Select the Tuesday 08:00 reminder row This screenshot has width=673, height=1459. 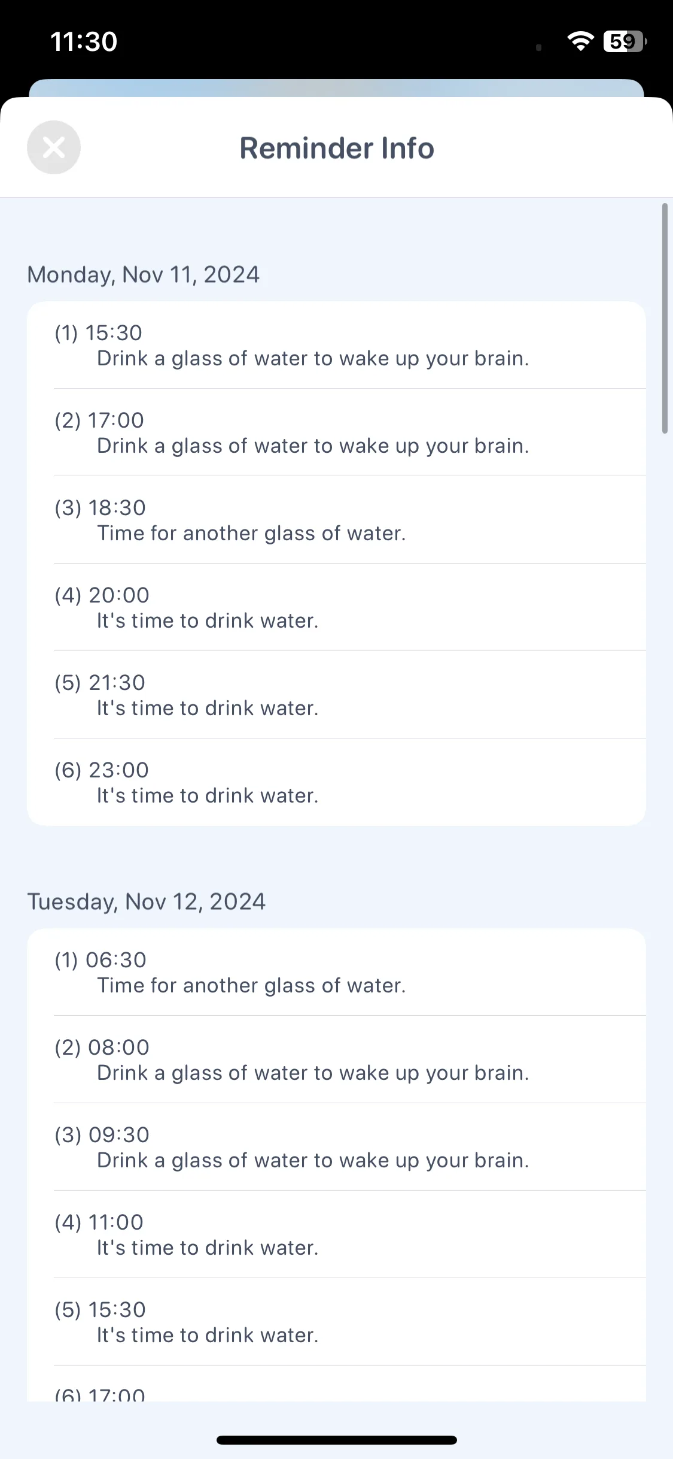pos(336,1060)
